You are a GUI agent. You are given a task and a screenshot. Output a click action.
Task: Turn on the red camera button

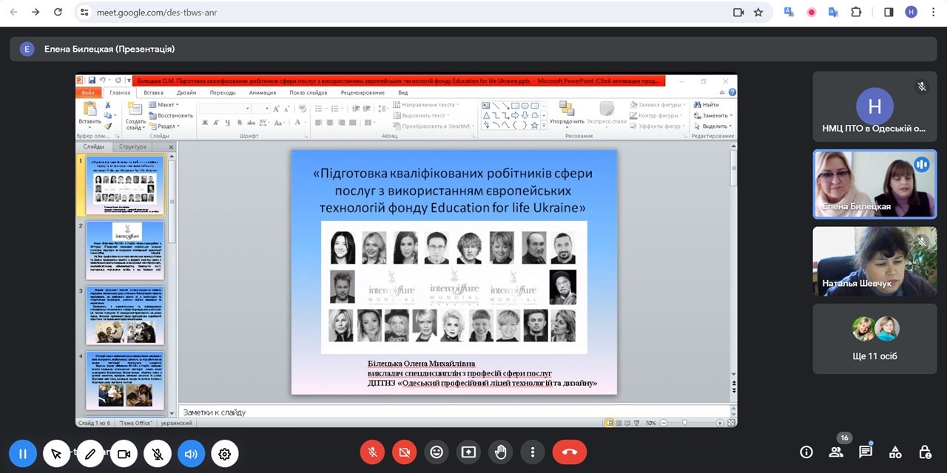point(404,452)
